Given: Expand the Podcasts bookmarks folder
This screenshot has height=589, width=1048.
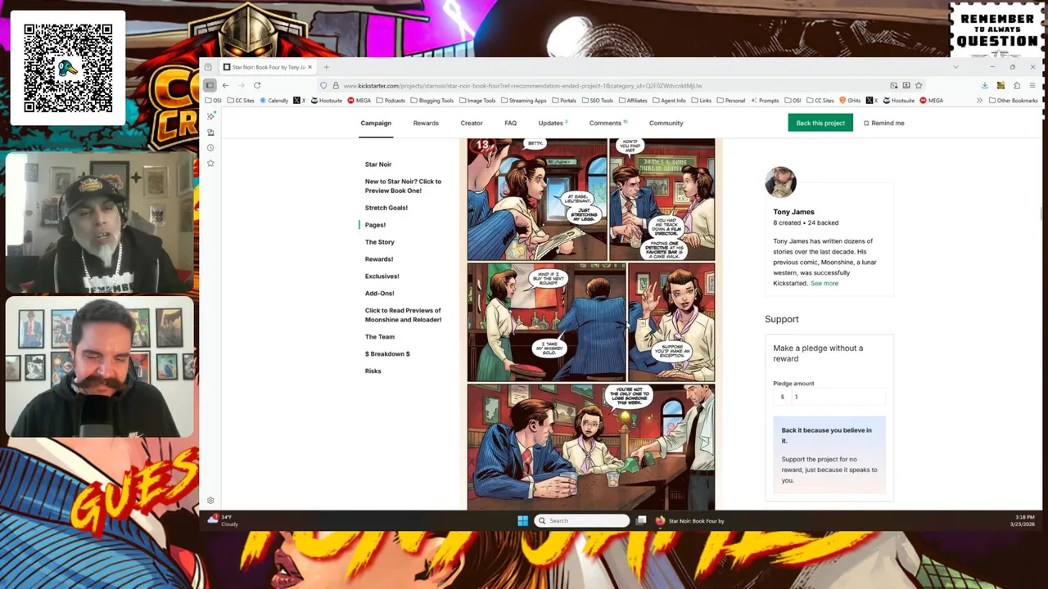Looking at the screenshot, I should pyautogui.click(x=390, y=101).
